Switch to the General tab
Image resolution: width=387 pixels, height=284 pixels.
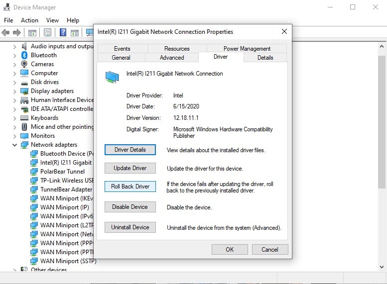(x=121, y=57)
